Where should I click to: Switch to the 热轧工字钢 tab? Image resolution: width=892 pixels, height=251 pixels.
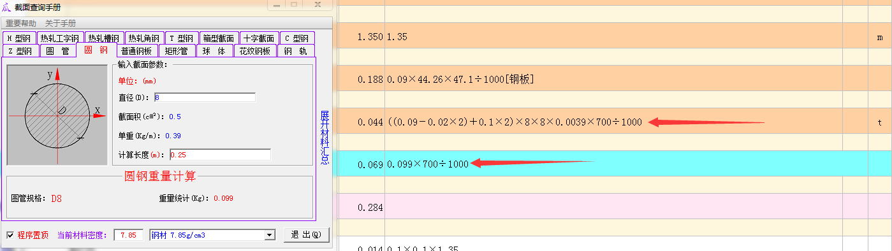59,38
